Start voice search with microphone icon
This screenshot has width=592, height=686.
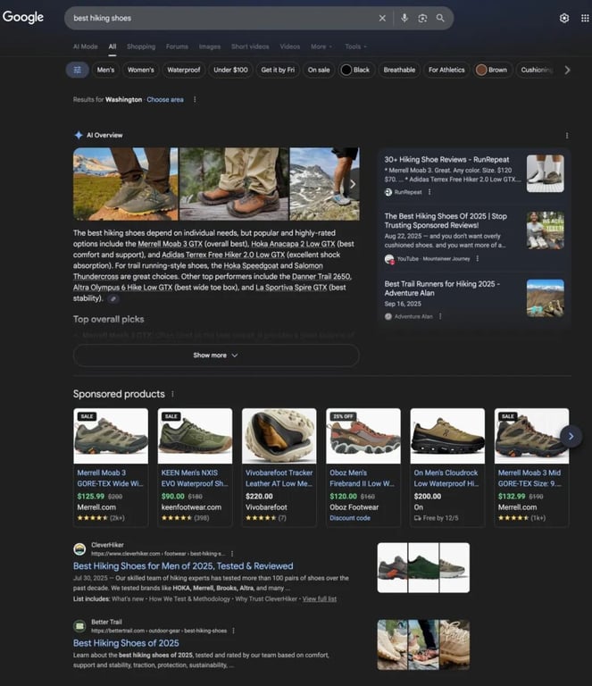point(404,18)
